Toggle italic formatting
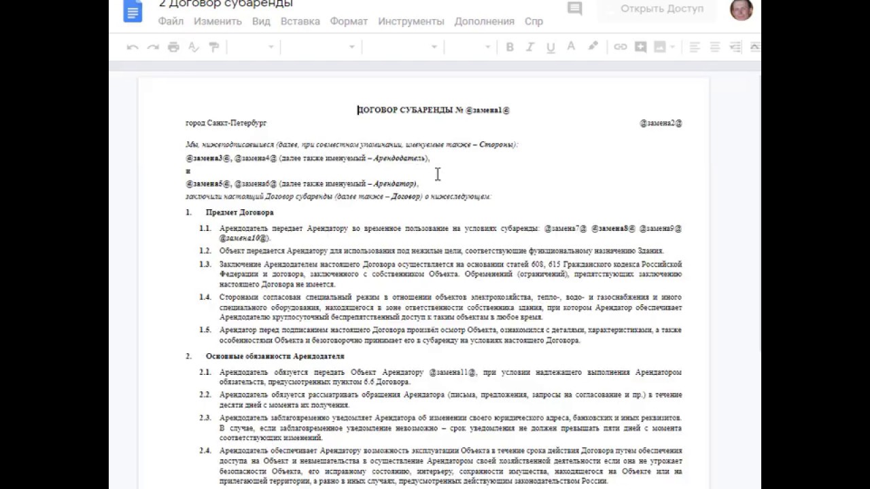The height and width of the screenshot is (489, 870). tap(530, 47)
